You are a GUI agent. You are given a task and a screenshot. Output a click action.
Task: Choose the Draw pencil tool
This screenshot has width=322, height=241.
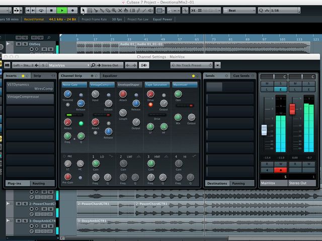(139, 10)
